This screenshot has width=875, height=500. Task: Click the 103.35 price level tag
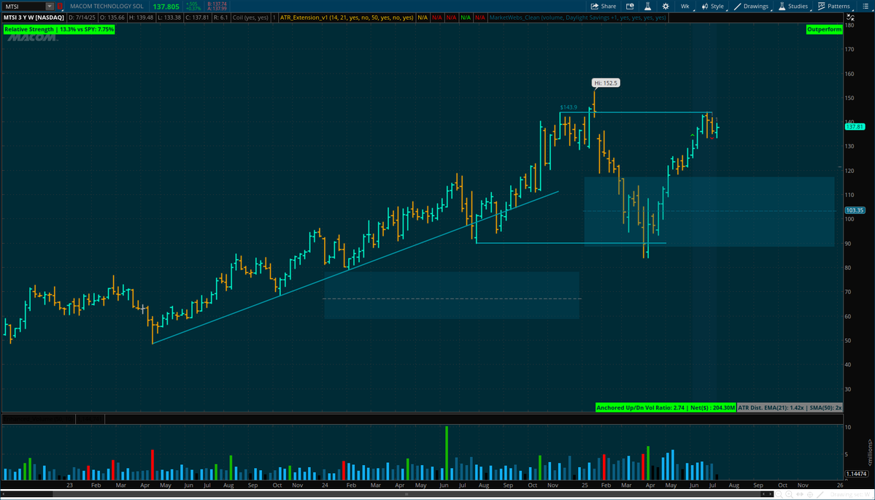pos(855,210)
